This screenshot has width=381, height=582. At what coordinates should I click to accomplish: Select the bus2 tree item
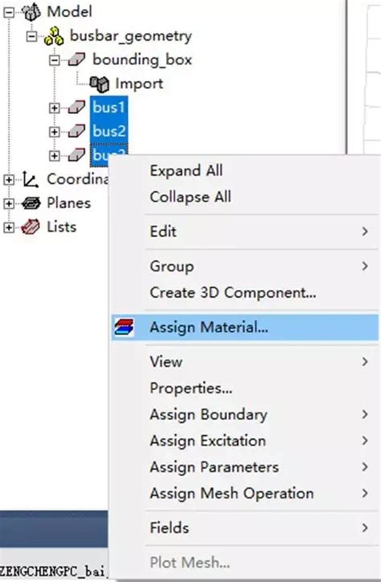(109, 131)
